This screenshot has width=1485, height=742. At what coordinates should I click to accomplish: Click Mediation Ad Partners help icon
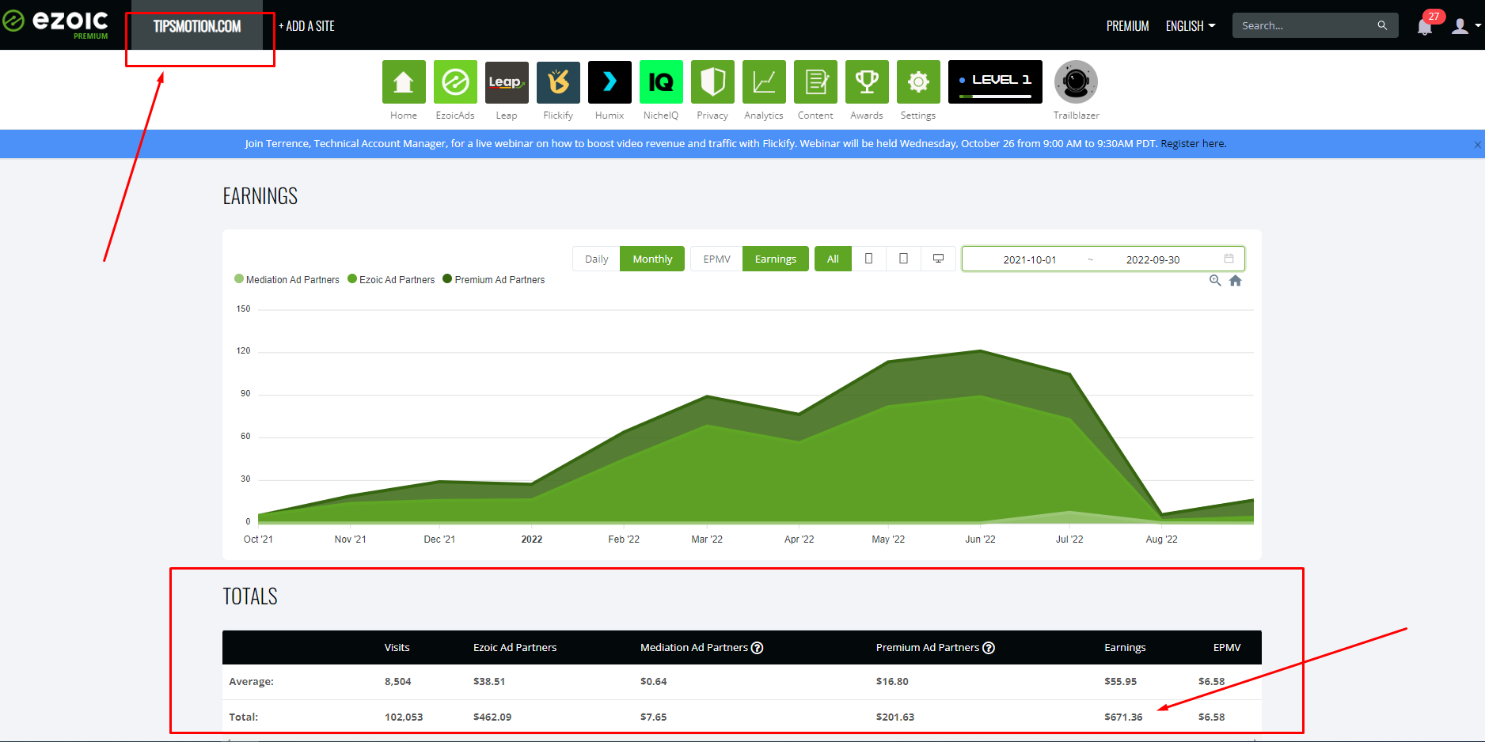[757, 648]
